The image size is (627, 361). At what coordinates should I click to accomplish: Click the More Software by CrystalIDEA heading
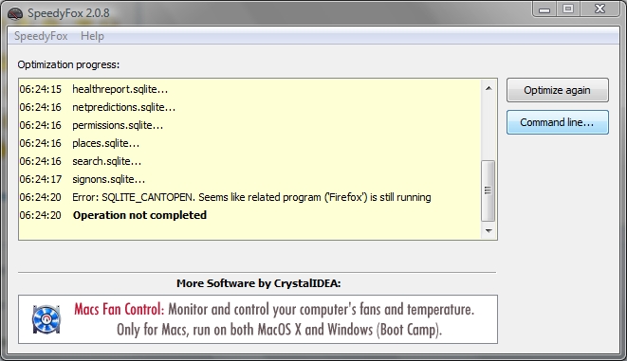(258, 283)
